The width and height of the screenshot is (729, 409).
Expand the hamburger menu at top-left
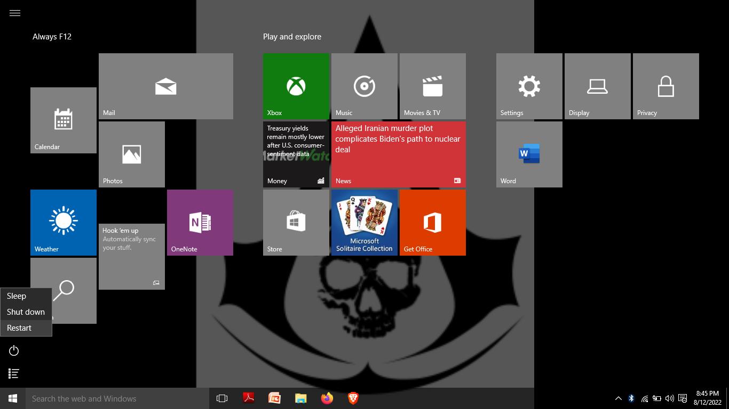point(15,13)
